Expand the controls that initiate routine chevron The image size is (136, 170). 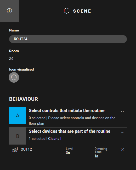coord(122,111)
